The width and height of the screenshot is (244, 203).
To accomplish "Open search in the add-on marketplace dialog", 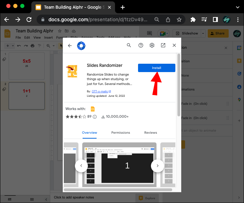I will (129, 45).
